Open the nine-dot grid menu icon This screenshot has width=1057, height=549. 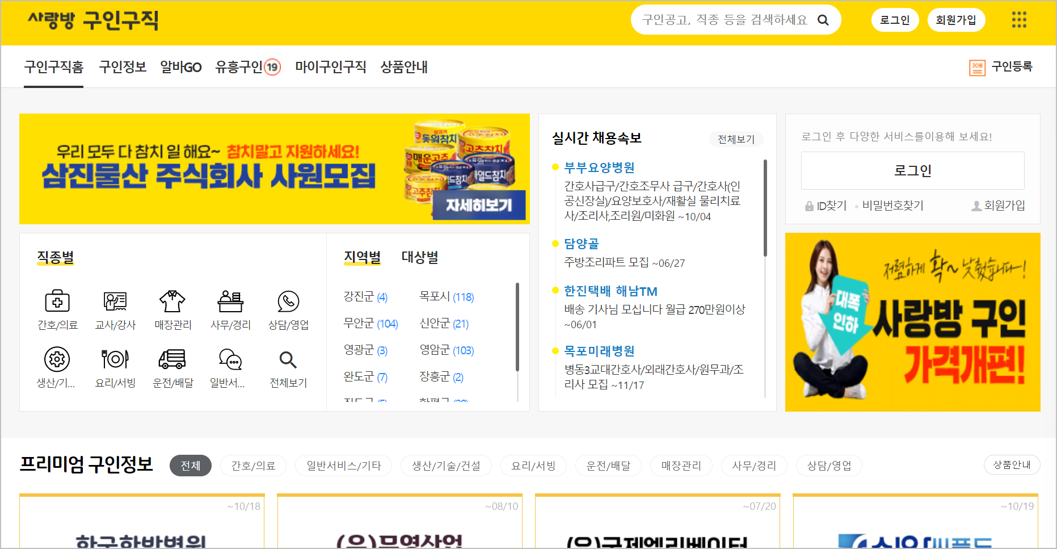click(1019, 20)
